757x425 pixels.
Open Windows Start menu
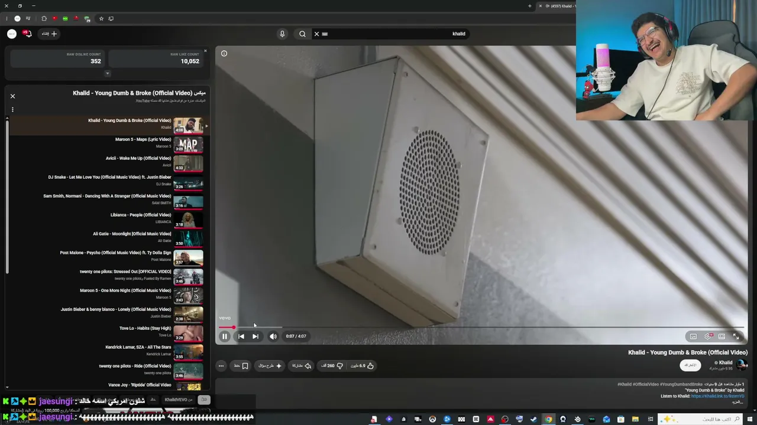pyautogui.click(x=750, y=420)
